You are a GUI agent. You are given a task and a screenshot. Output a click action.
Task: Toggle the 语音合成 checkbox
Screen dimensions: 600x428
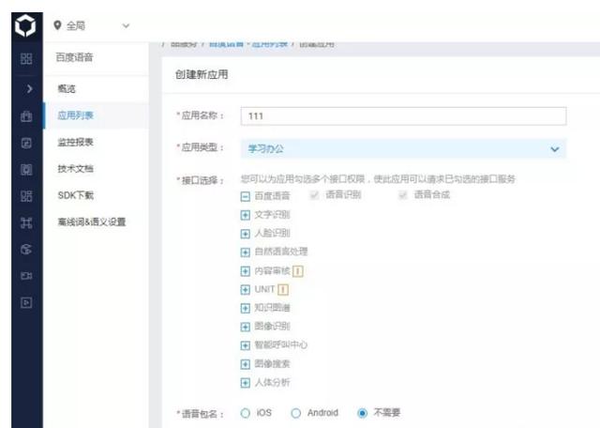[x=402, y=195]
